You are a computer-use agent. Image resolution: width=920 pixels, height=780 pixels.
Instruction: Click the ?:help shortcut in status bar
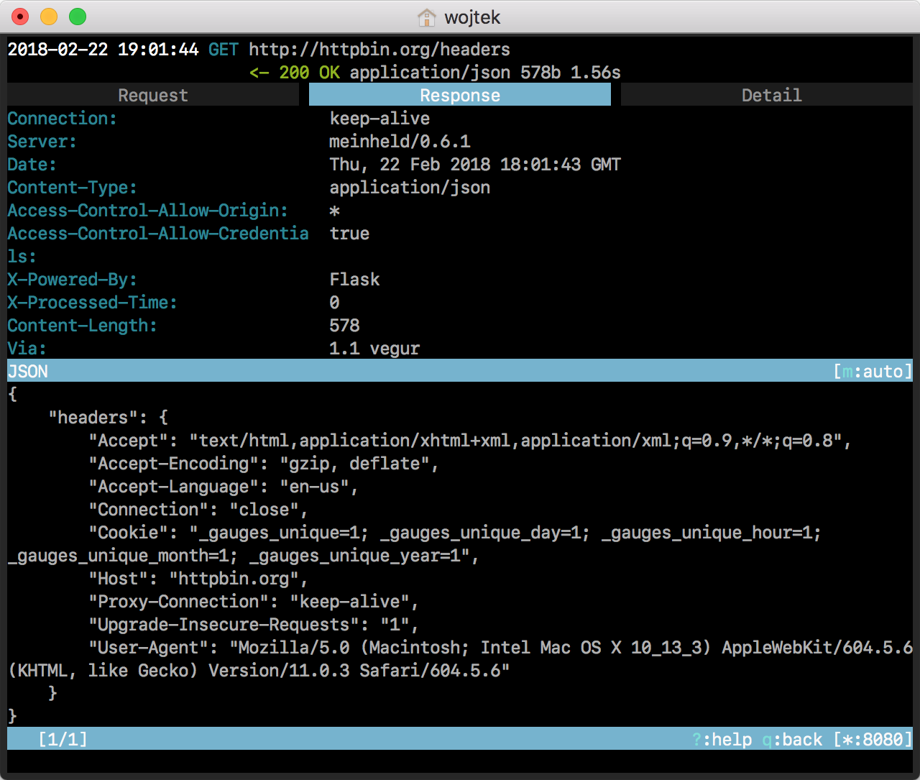[x=722, y=740]
